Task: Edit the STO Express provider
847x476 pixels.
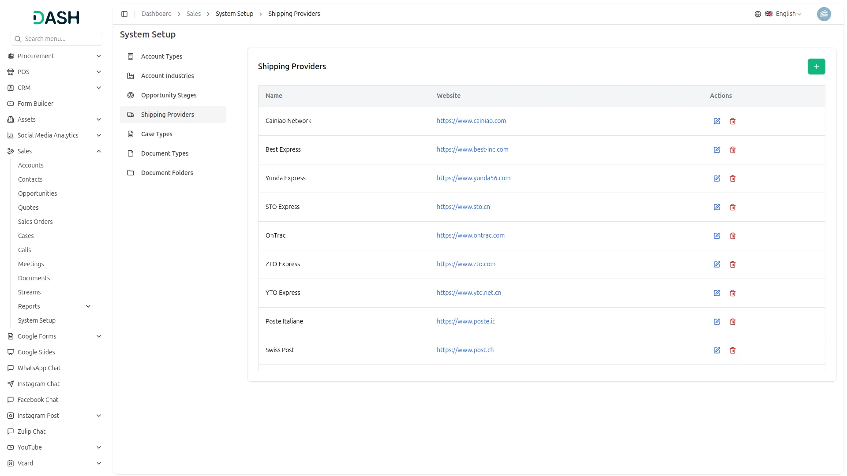Action: (717, 207)
